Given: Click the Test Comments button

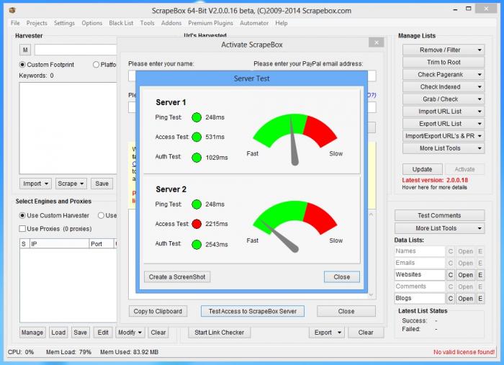Looking at the screenshot, I should (x=439, y=215).
